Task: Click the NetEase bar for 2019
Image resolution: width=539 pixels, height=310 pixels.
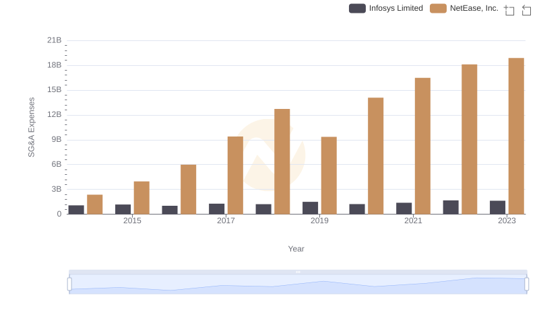Action: click(329, 176)
